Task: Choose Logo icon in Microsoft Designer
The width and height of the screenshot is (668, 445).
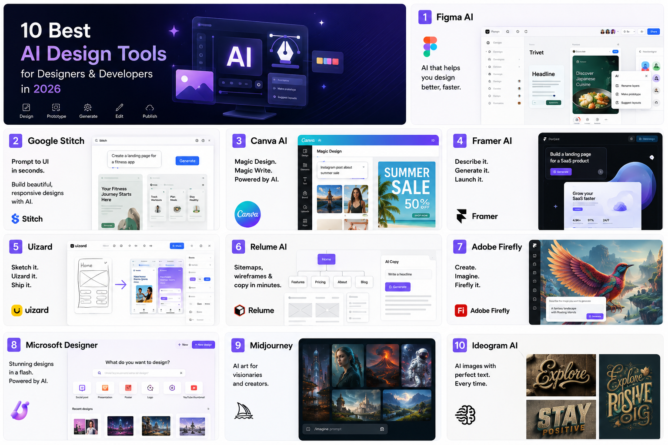Action: (x=150, y=388)
